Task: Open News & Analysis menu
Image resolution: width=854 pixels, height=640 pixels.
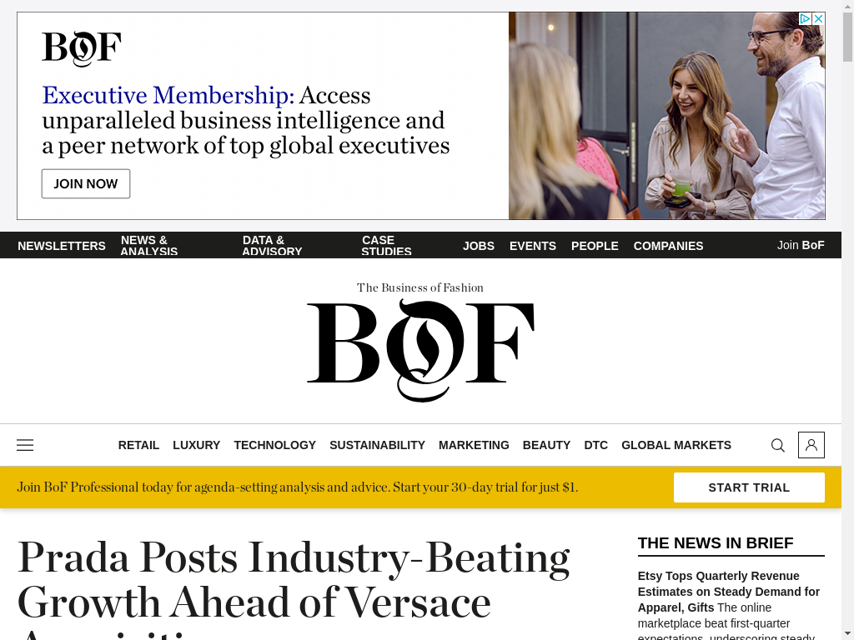Action: (x=149, y=246)
